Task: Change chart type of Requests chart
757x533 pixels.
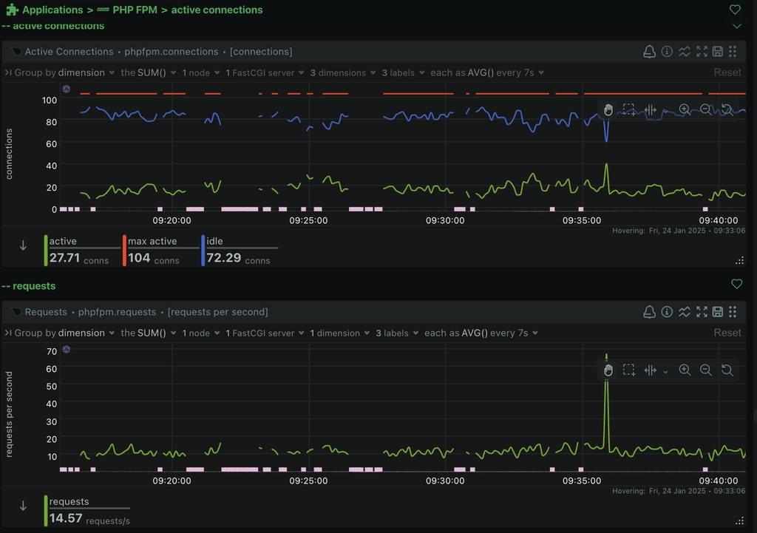Action: tap(684, 312)
